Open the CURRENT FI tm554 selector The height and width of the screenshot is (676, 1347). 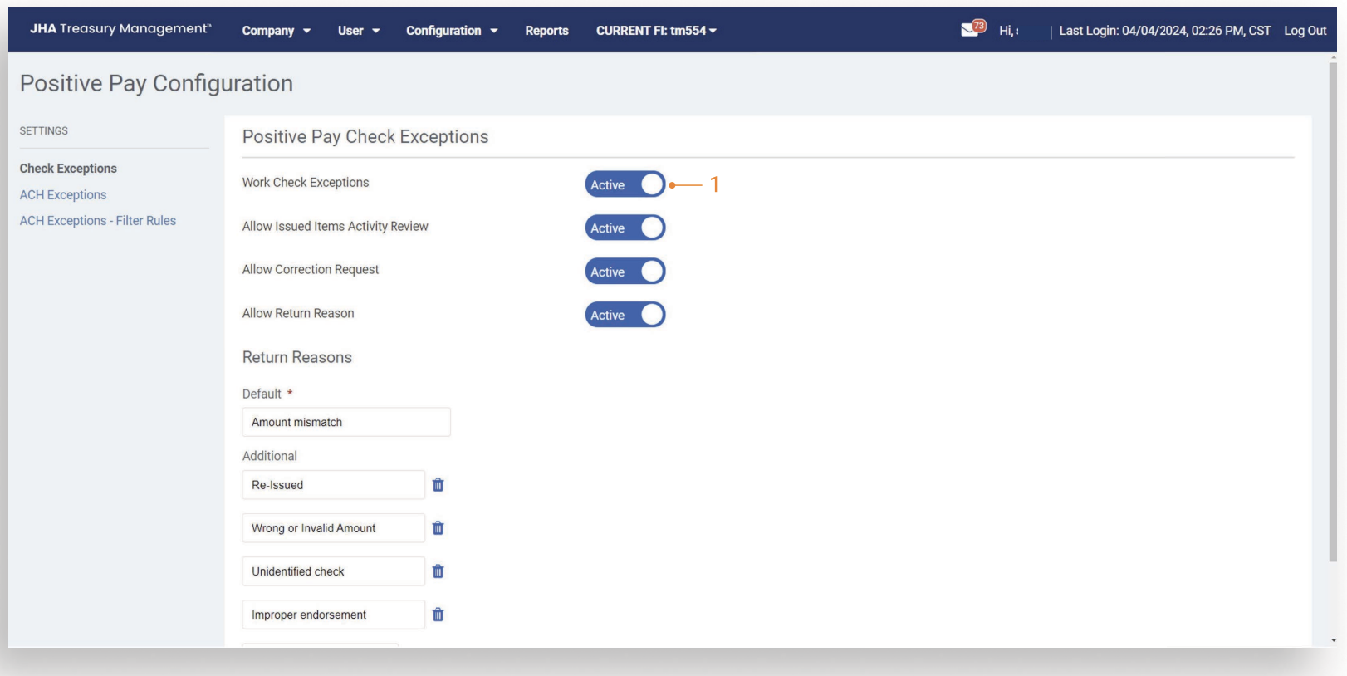coord(655,31)
